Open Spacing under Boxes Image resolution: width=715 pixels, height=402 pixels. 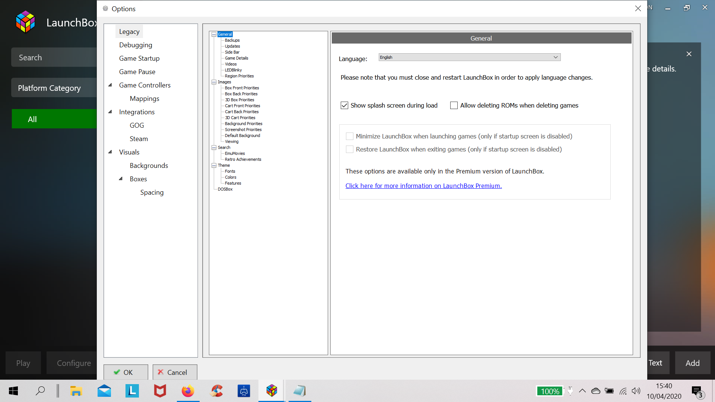[x=152, y=192]
